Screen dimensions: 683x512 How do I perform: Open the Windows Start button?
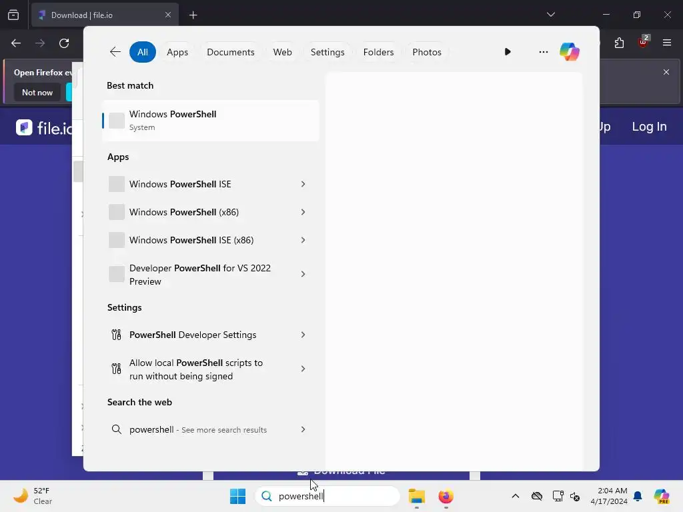click(238, 496)
